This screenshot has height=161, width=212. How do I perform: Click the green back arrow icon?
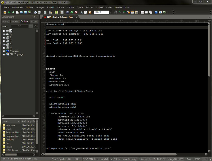[9, 12]
